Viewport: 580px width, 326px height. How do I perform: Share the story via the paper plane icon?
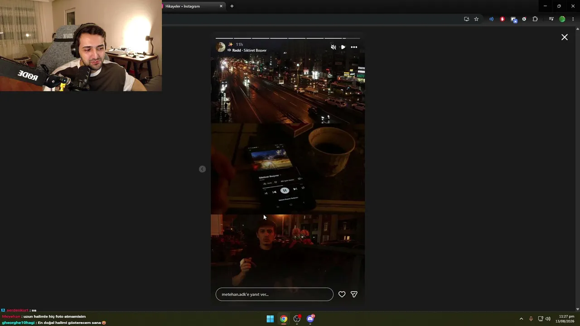point(354,294)
